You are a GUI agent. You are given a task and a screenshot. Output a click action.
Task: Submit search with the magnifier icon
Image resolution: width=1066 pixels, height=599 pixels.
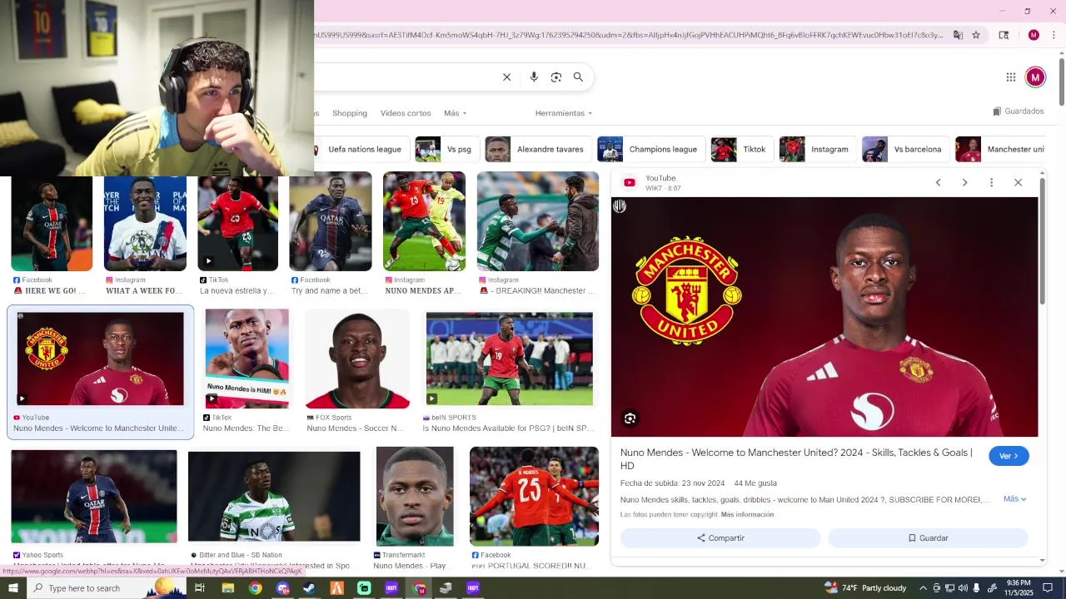click(x=578, y=77)
